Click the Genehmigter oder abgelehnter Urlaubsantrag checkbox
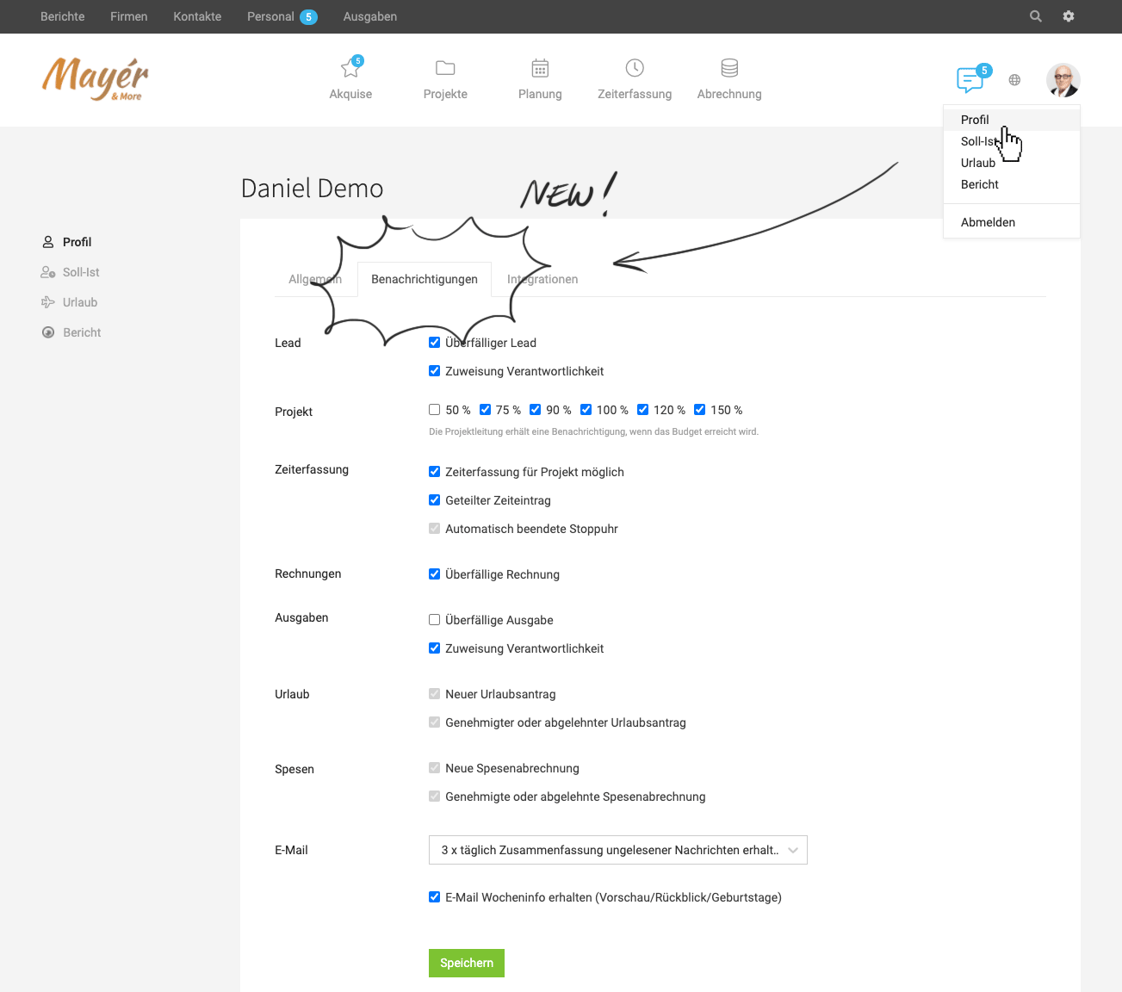This screenshot has width=1122, height=992. [435, 722]
